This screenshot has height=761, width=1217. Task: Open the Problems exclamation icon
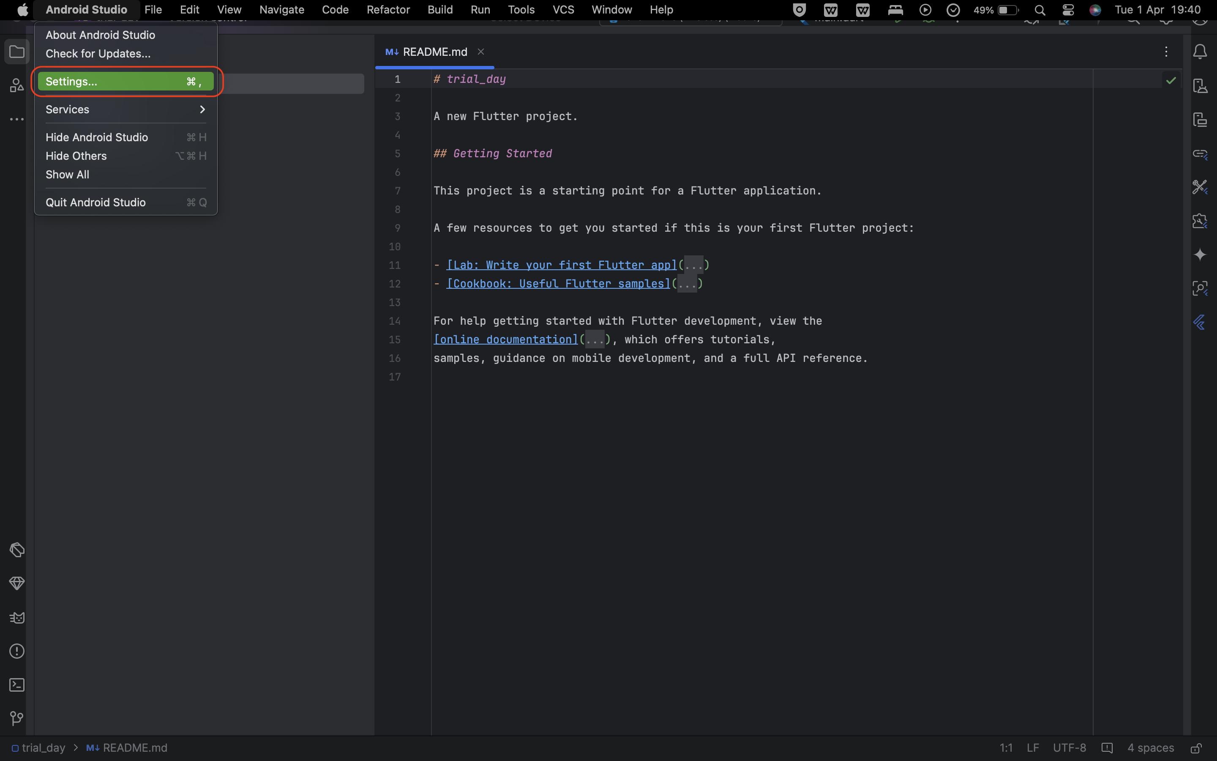(x=16, y=651)
